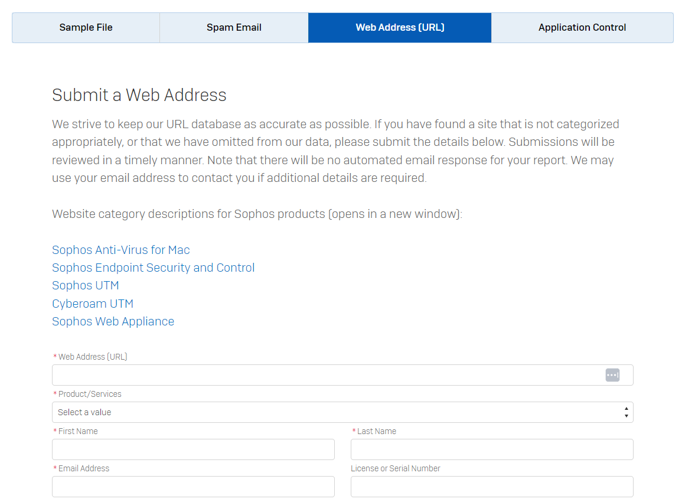Open Sophos Endpoint Security and Control link

point(154,268)
